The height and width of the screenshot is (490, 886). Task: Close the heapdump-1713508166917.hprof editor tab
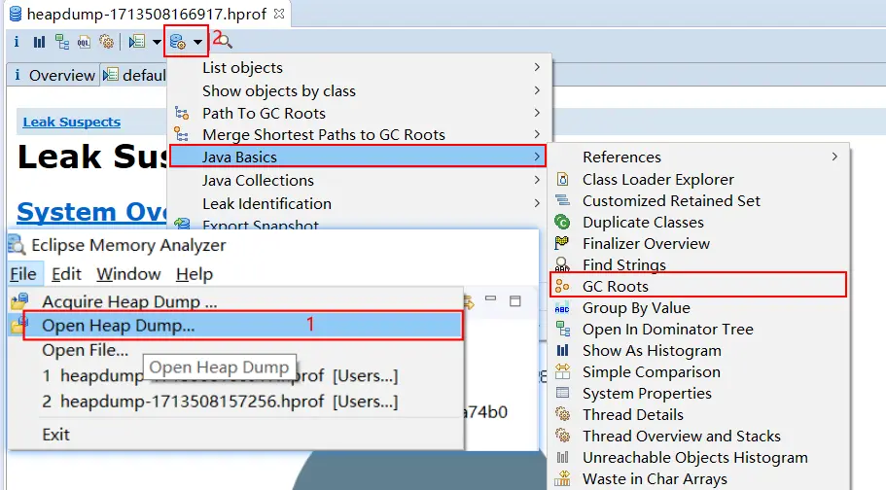click(279, 14)
